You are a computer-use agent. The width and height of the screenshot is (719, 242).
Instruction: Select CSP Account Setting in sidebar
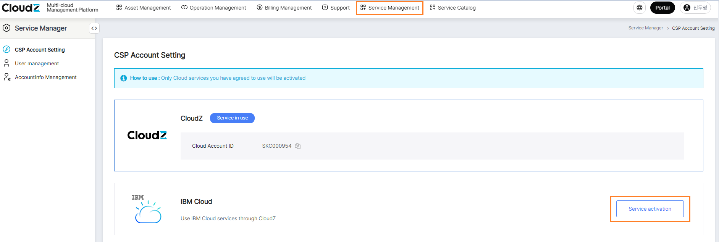[x=40, y=50]
